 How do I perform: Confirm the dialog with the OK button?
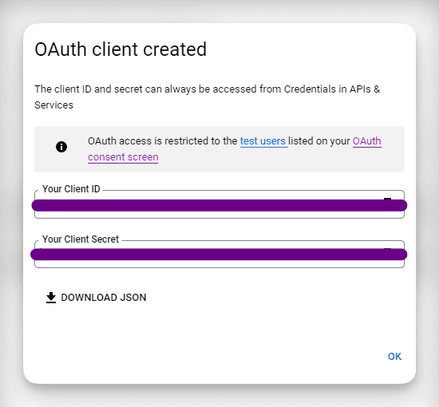(x=394, y=357)
